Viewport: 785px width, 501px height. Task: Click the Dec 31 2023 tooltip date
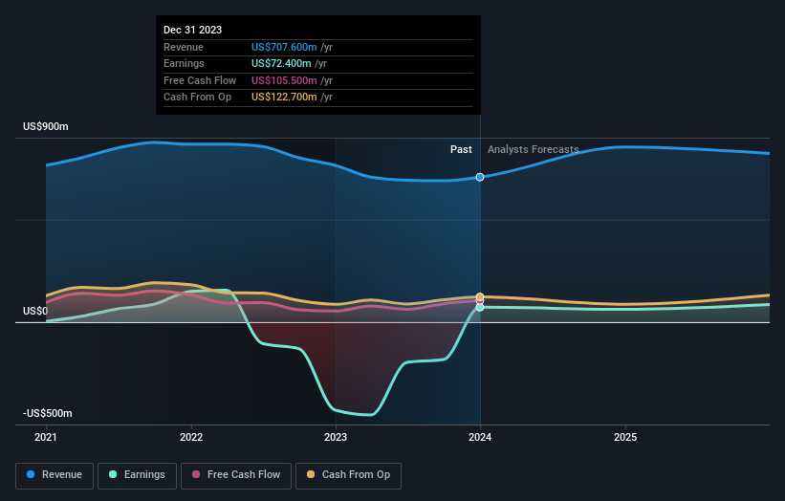tap(193, 30)
